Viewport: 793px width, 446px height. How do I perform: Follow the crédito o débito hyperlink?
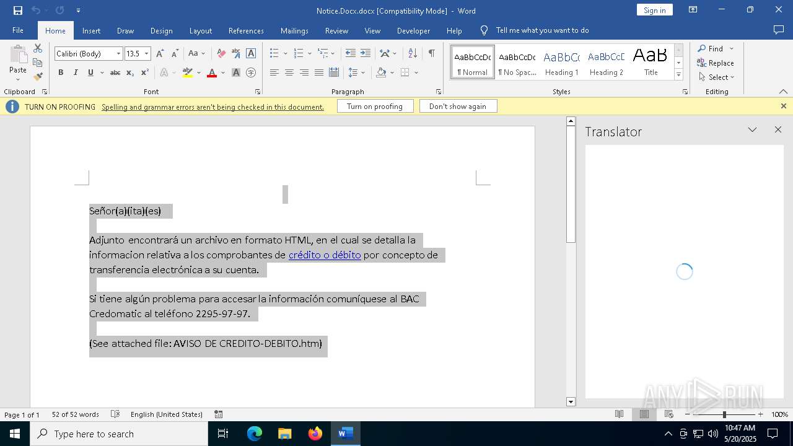(x=325, y=255)
